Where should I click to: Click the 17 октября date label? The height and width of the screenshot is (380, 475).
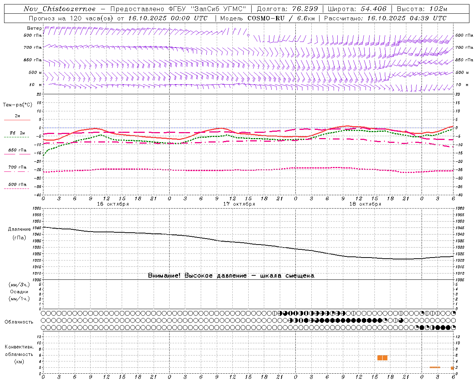239,204
